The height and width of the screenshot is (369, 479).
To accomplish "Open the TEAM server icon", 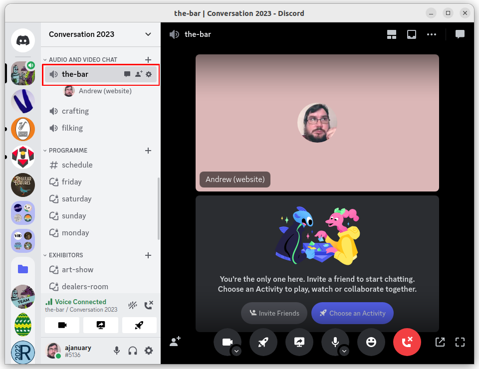I will (23, 297).
